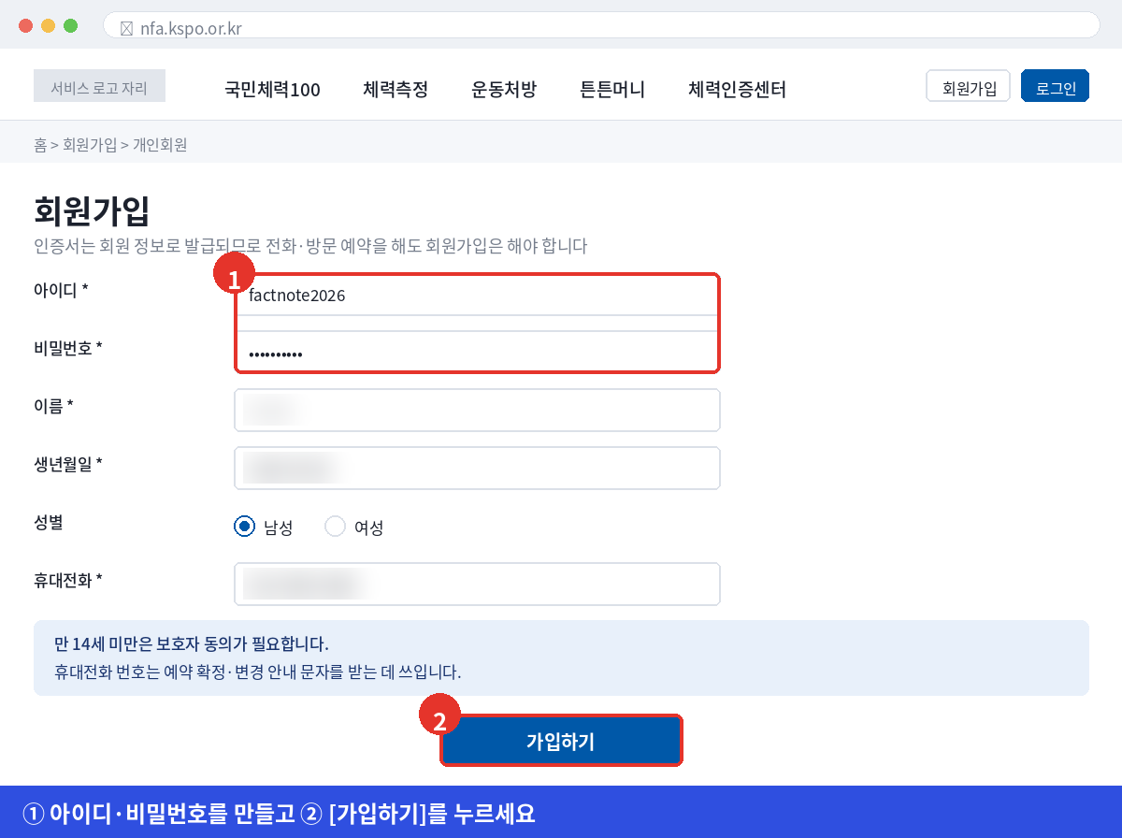
Task: Click the 회원가입 page heading
Action: pos(92,210)
